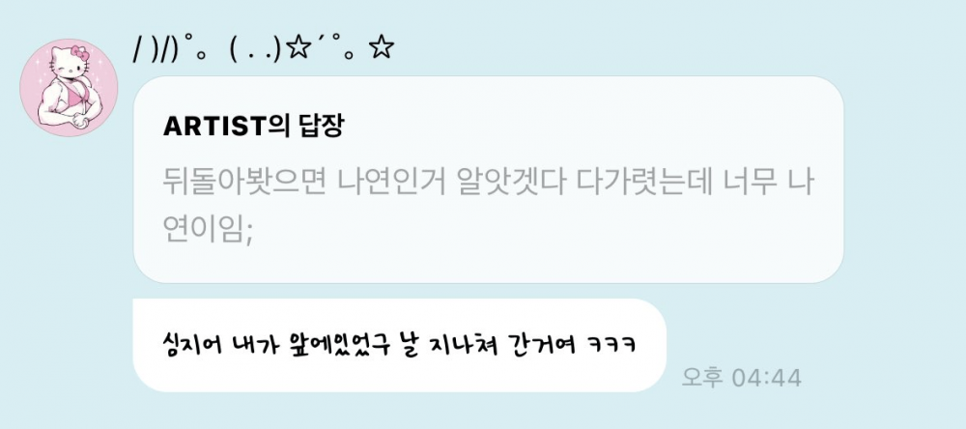
Task: Click the pink bow on avatar's Kitty
Action: point(79,52)
